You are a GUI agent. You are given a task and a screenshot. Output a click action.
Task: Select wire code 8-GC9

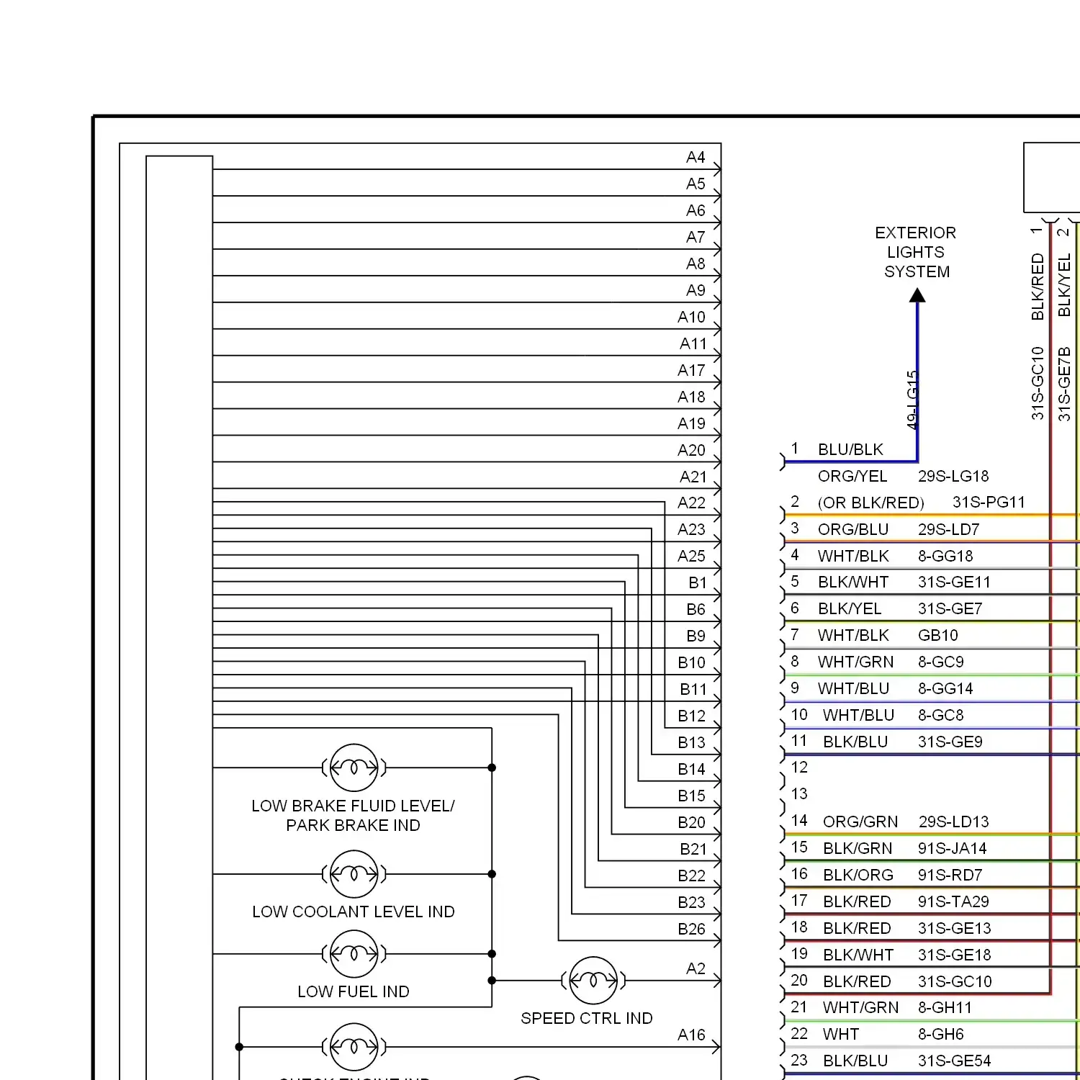point(941,662)
